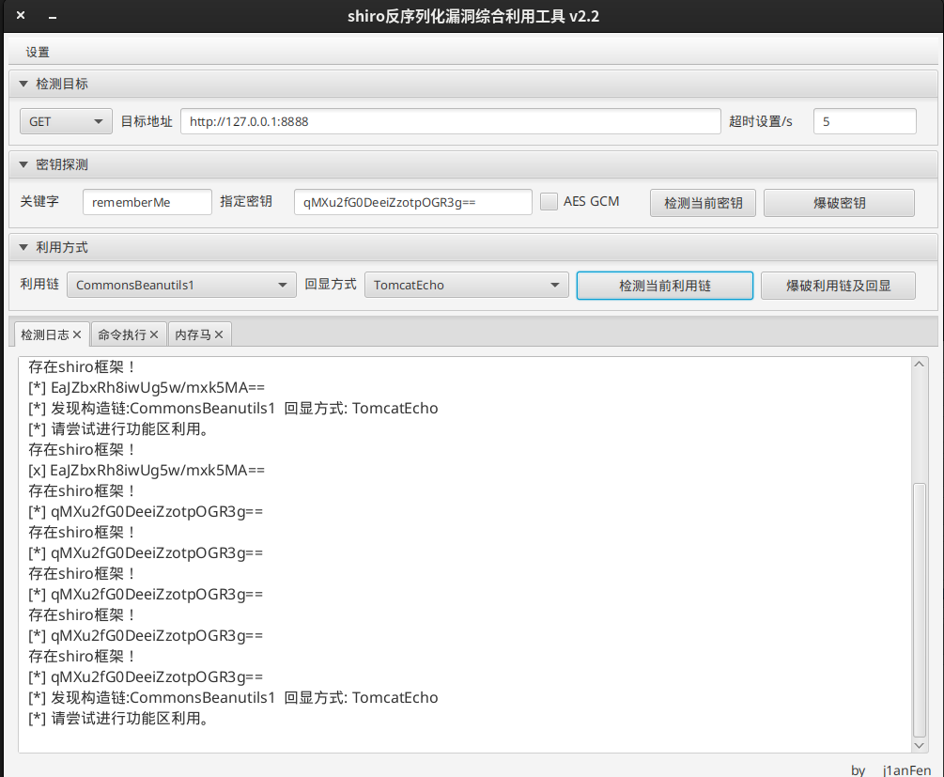This screenshot has height=777, width=944.
Task: Click the rememberMe keyword field
Action: pos(147,202)
